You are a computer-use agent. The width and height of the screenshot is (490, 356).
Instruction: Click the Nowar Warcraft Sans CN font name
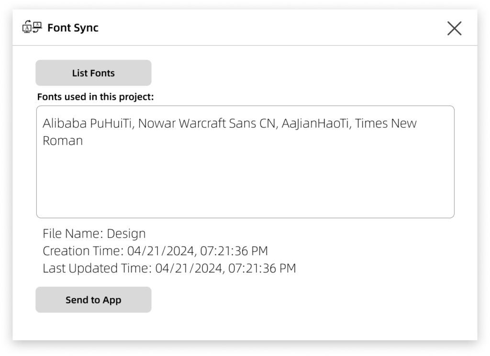[x=208, y=123]
